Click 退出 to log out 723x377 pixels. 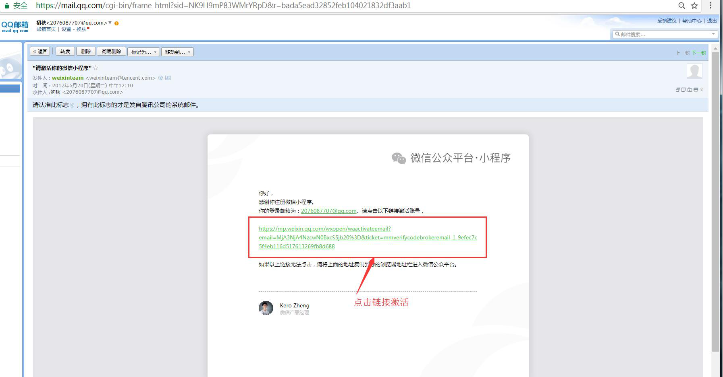click(x=712, y=21)
